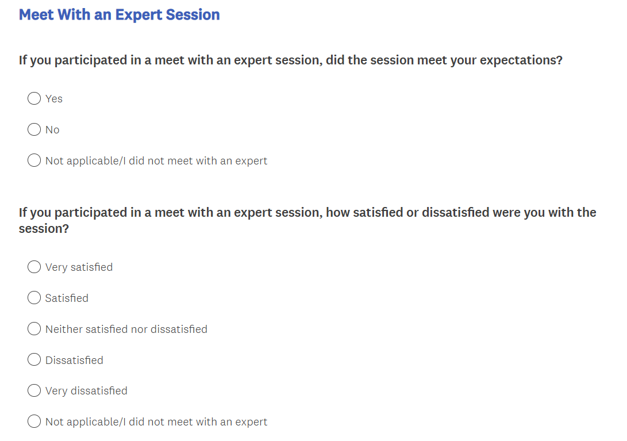Select the 'Dissatisfied' radio button

34,361
